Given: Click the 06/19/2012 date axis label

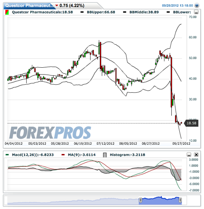Looking at the screenshot, I should (83, 143).
